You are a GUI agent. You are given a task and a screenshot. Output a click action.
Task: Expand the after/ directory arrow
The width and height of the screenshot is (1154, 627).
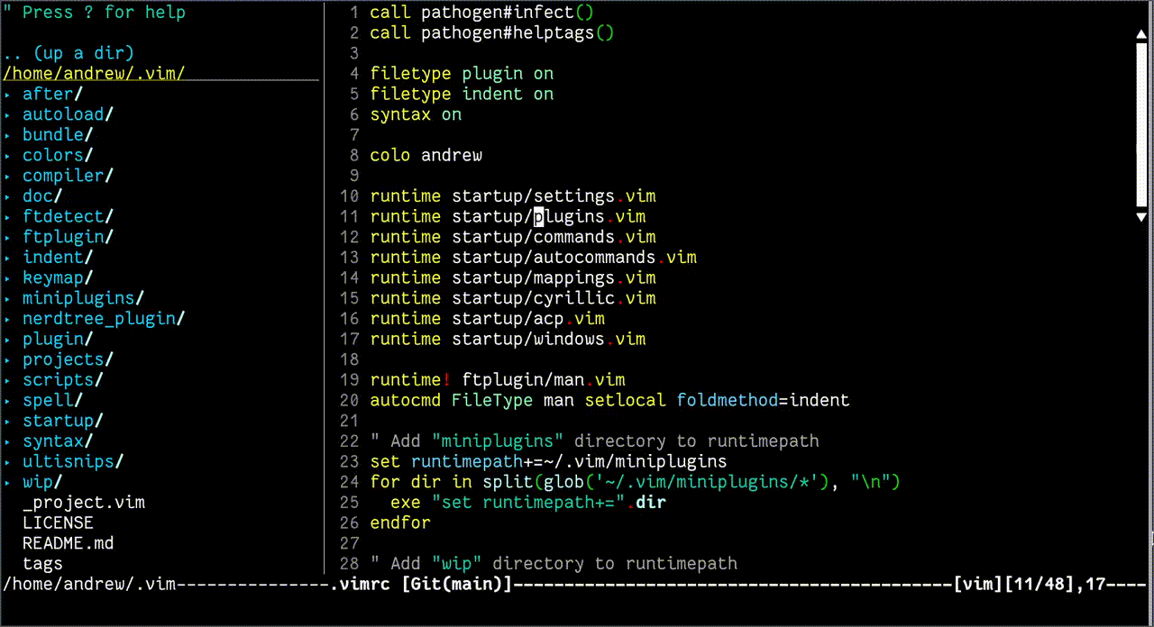(x=7, y=94)
